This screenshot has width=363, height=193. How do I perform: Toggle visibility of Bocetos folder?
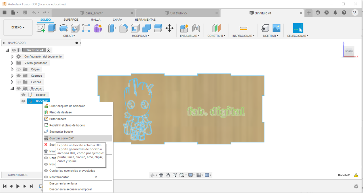(19, 88)
